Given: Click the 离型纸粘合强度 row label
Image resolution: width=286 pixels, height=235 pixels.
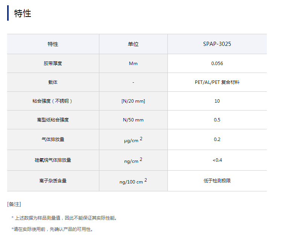Looking at the screenshot, I should tap(53, 120).
